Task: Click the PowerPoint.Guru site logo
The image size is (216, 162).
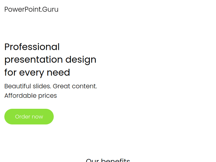Action: point(31,9)
